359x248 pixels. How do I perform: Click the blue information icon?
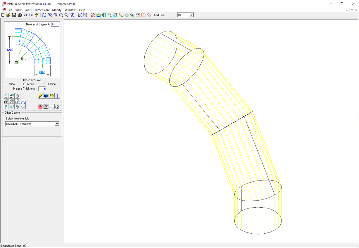(57, 96)
